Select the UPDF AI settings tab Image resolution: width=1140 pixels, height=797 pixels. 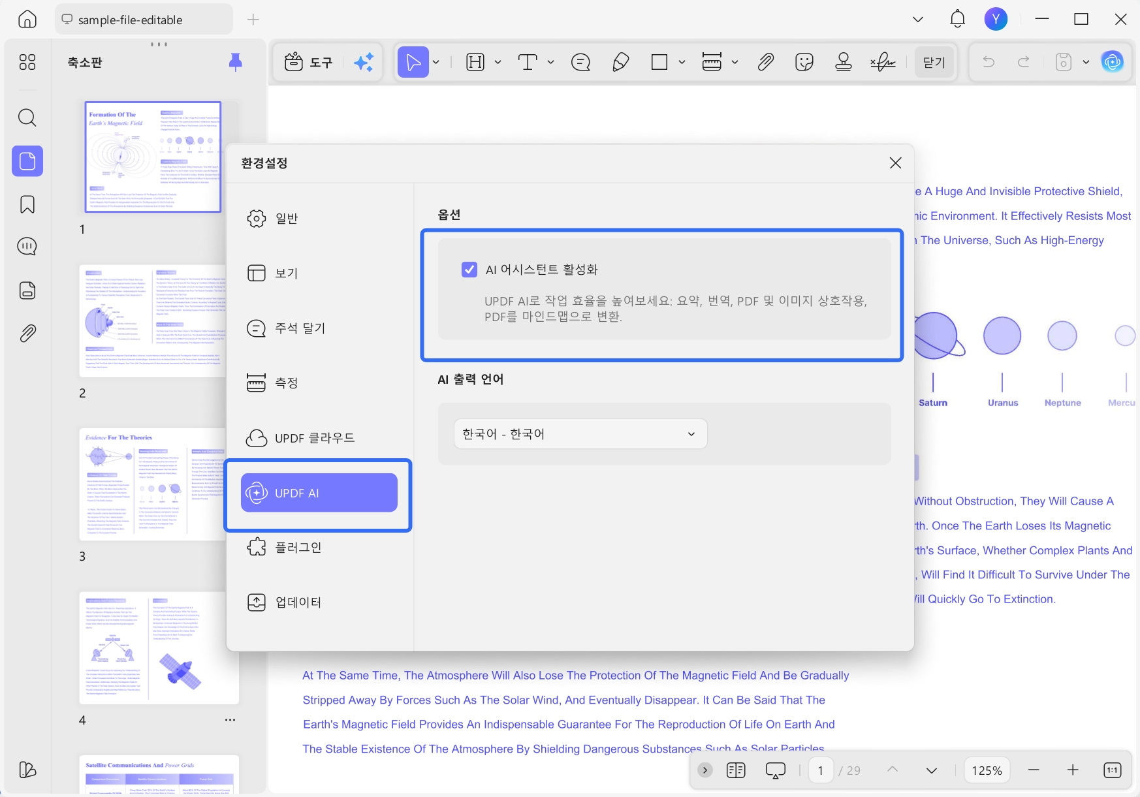pyautogui.click(x=319, y=493)
